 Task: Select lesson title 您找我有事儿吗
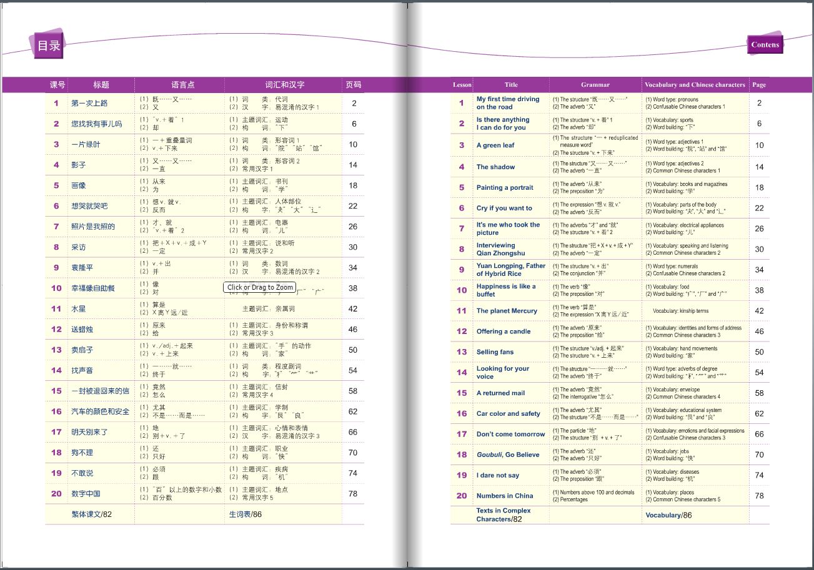96,124
